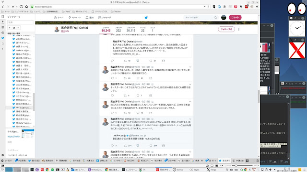Click the Pocket extension icon
The width and height of the screenshot is (307, 172).
[x=236, y=7]
